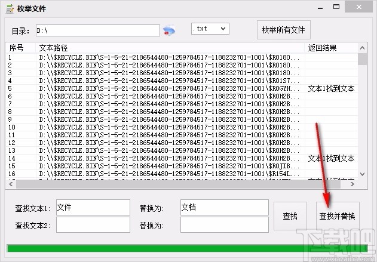Select row 16 ending in $R154L
Screen dimensions: 377x262
click(182, 174)
